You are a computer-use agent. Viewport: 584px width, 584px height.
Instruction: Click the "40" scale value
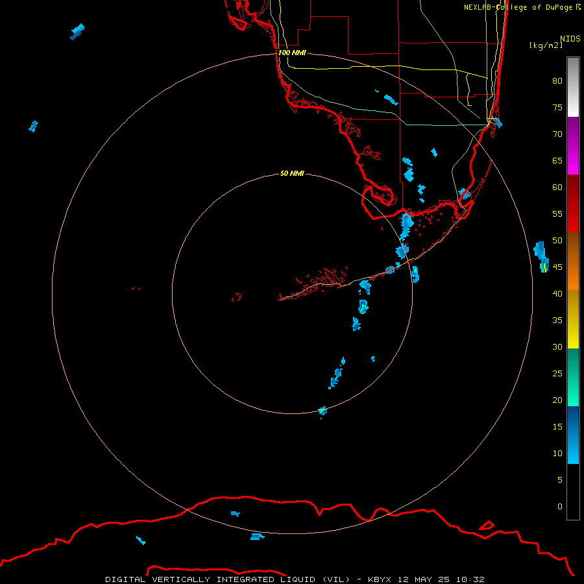click(557, 294)
